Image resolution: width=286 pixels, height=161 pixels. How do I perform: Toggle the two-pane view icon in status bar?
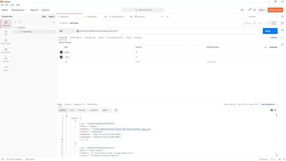[x=280, y=159]
